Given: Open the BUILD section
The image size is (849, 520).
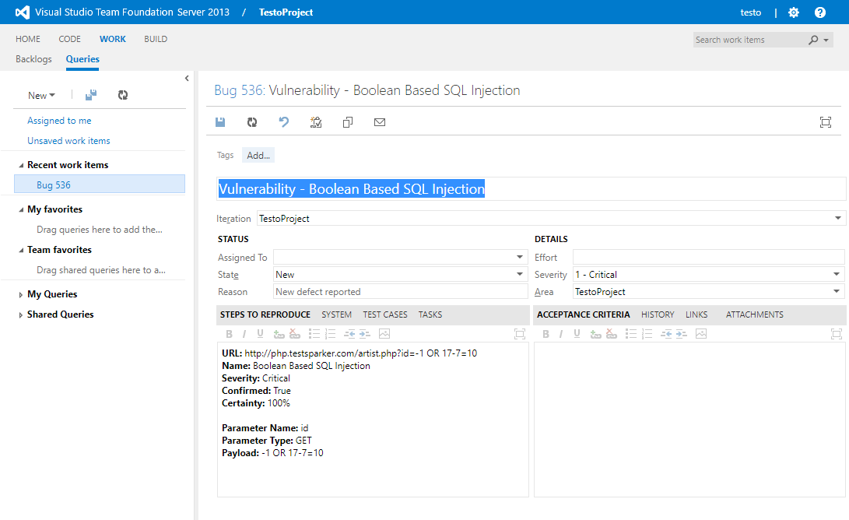Looking at the screenshot, I should (155, 39).
